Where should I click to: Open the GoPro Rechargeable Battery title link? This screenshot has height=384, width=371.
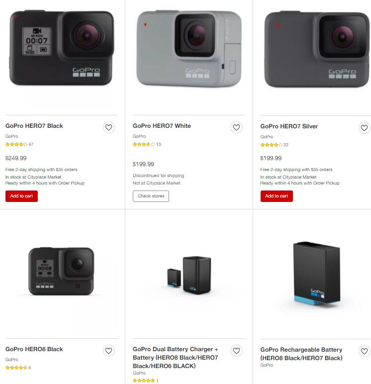(x=301, y=354)
